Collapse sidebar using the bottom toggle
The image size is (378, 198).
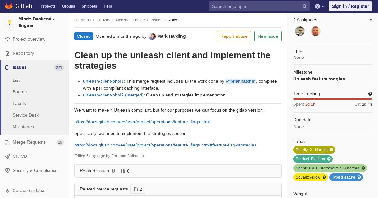tap(29, 190)
